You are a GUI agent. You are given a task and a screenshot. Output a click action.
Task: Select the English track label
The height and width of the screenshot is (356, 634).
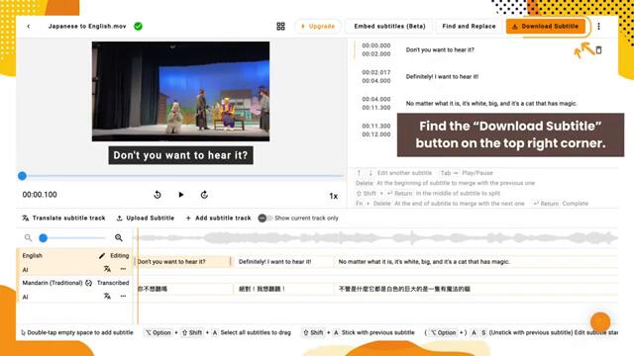[33, 255]
